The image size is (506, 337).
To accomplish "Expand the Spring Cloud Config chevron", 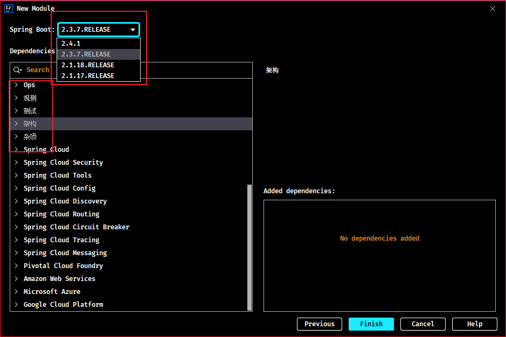I will (x=16, y=188).
